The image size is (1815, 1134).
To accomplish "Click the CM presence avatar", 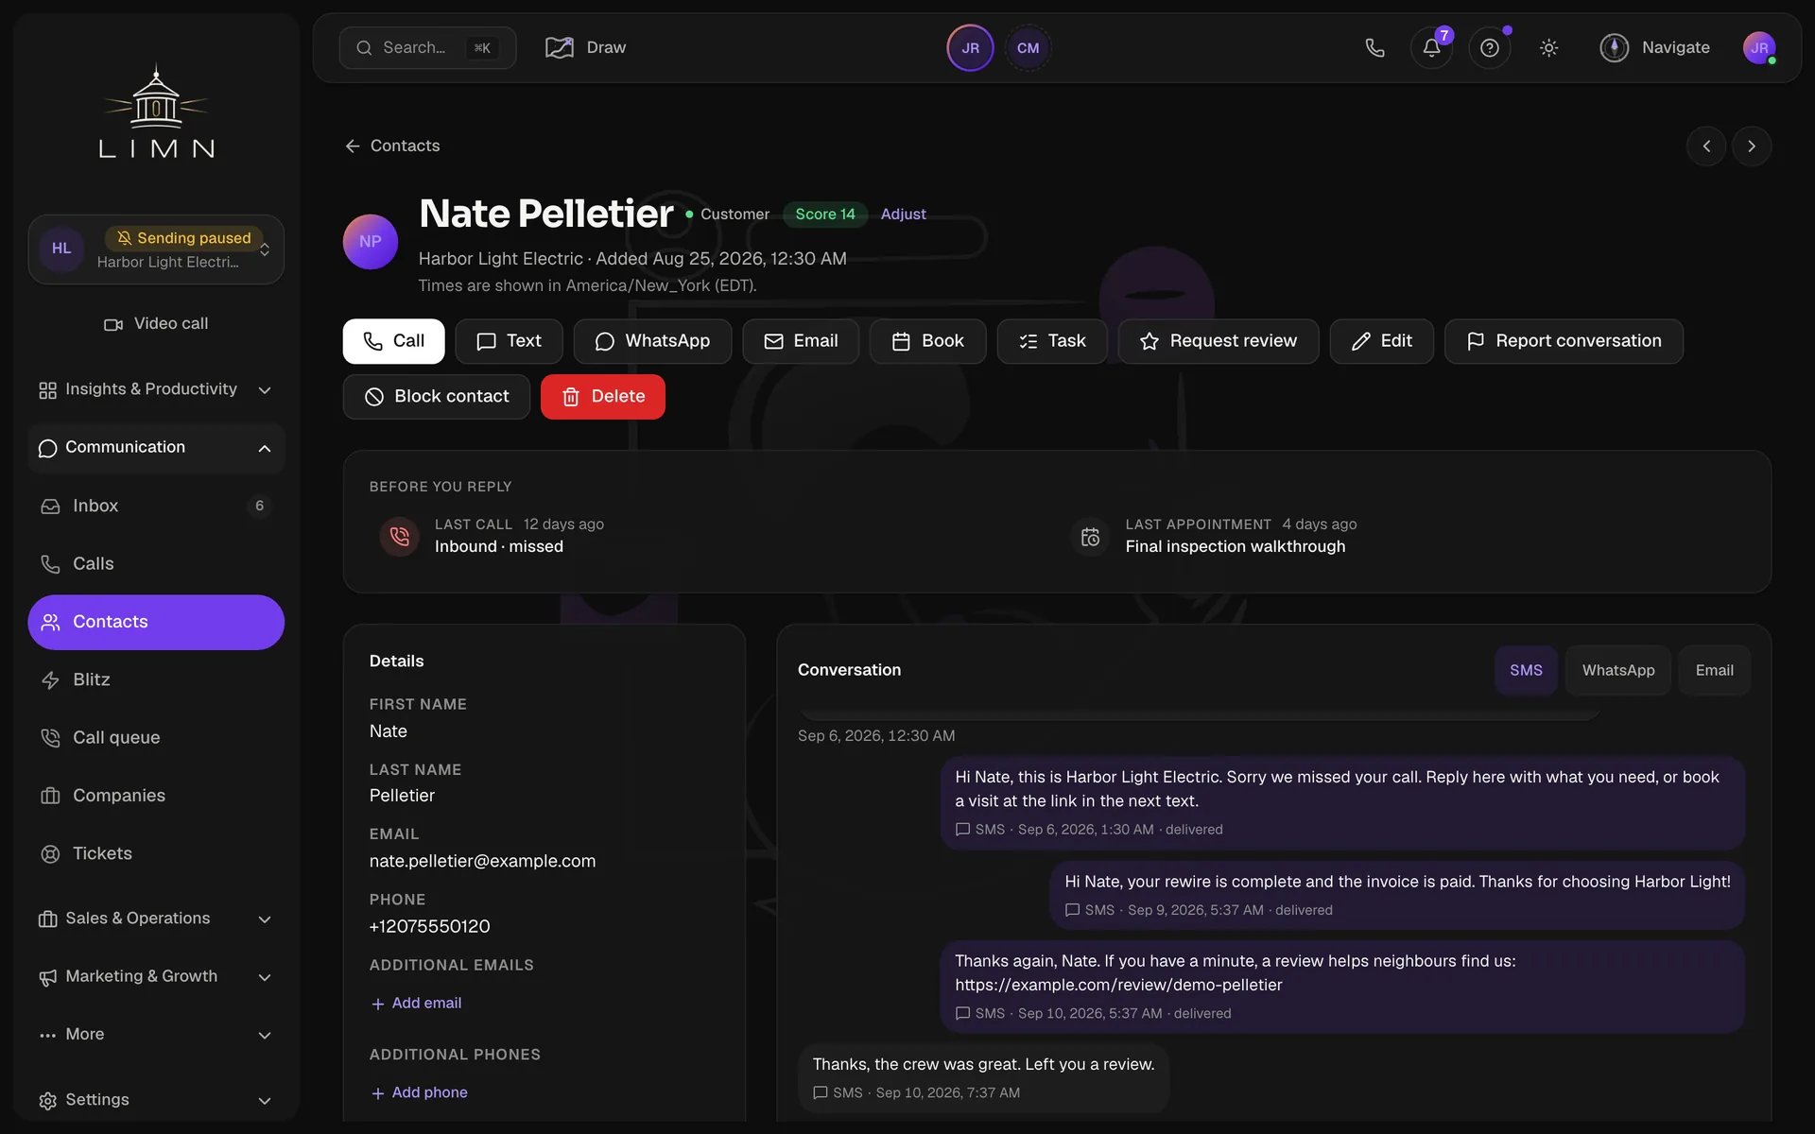I will tap(1028, 48).
